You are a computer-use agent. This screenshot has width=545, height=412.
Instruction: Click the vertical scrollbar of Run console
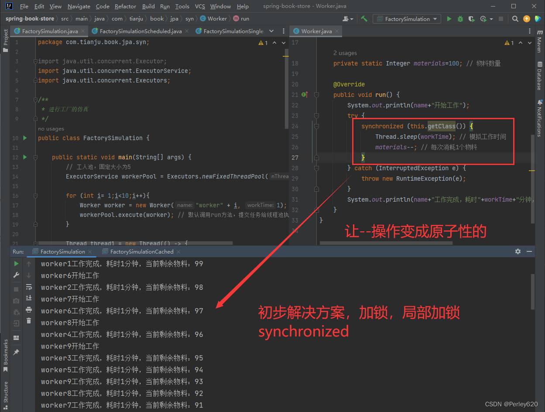[x=533, y=291]
